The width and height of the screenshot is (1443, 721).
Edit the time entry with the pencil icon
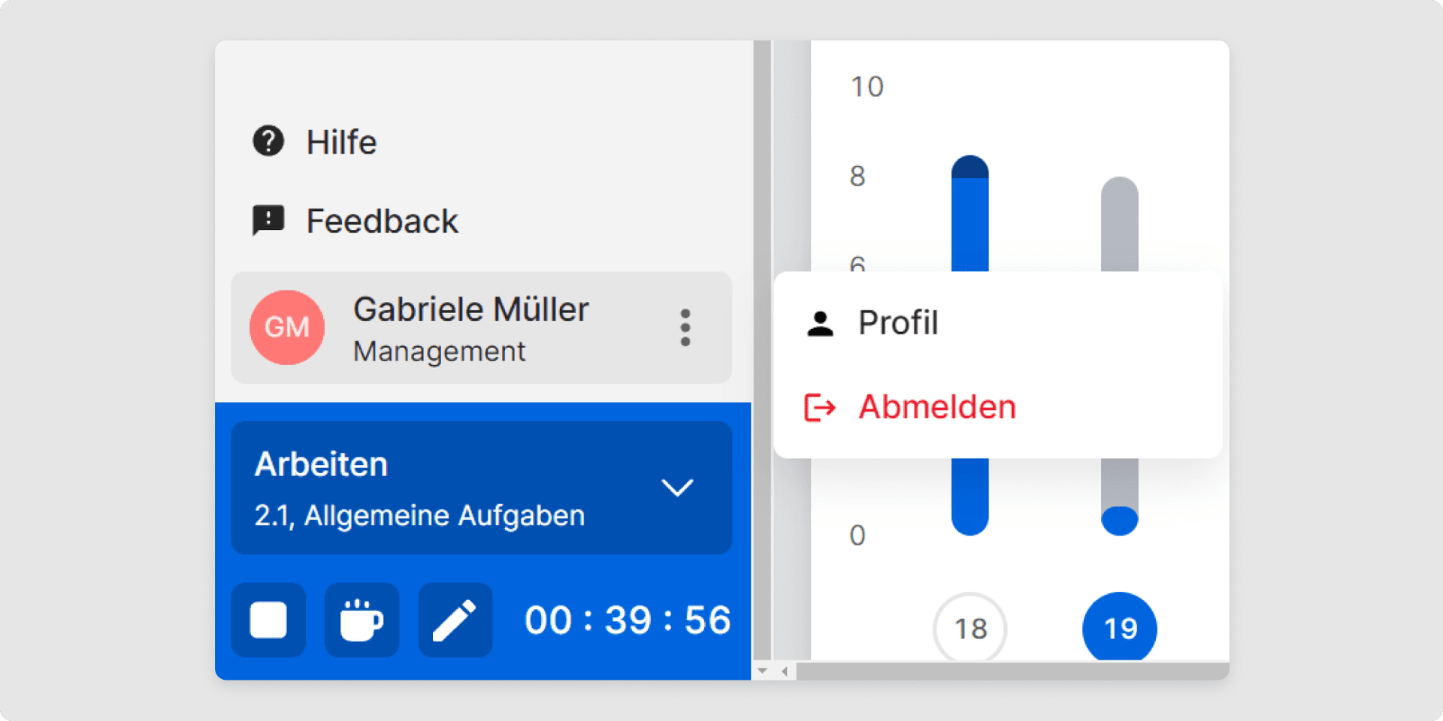click(455, 620)
